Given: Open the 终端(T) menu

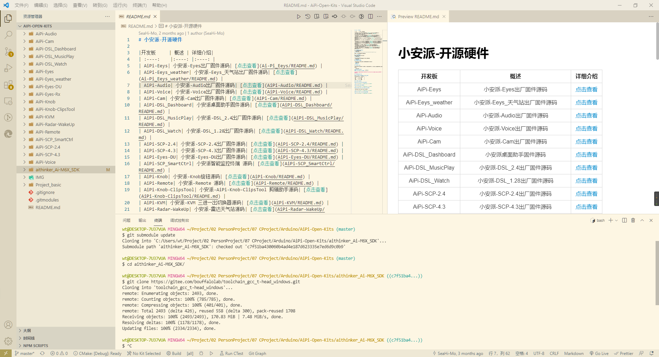Looking at the screenshot, I should [x=140, y=5].
